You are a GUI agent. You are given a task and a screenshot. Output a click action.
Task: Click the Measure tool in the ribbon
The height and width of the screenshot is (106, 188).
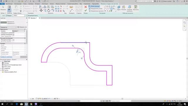pos(71,11)
